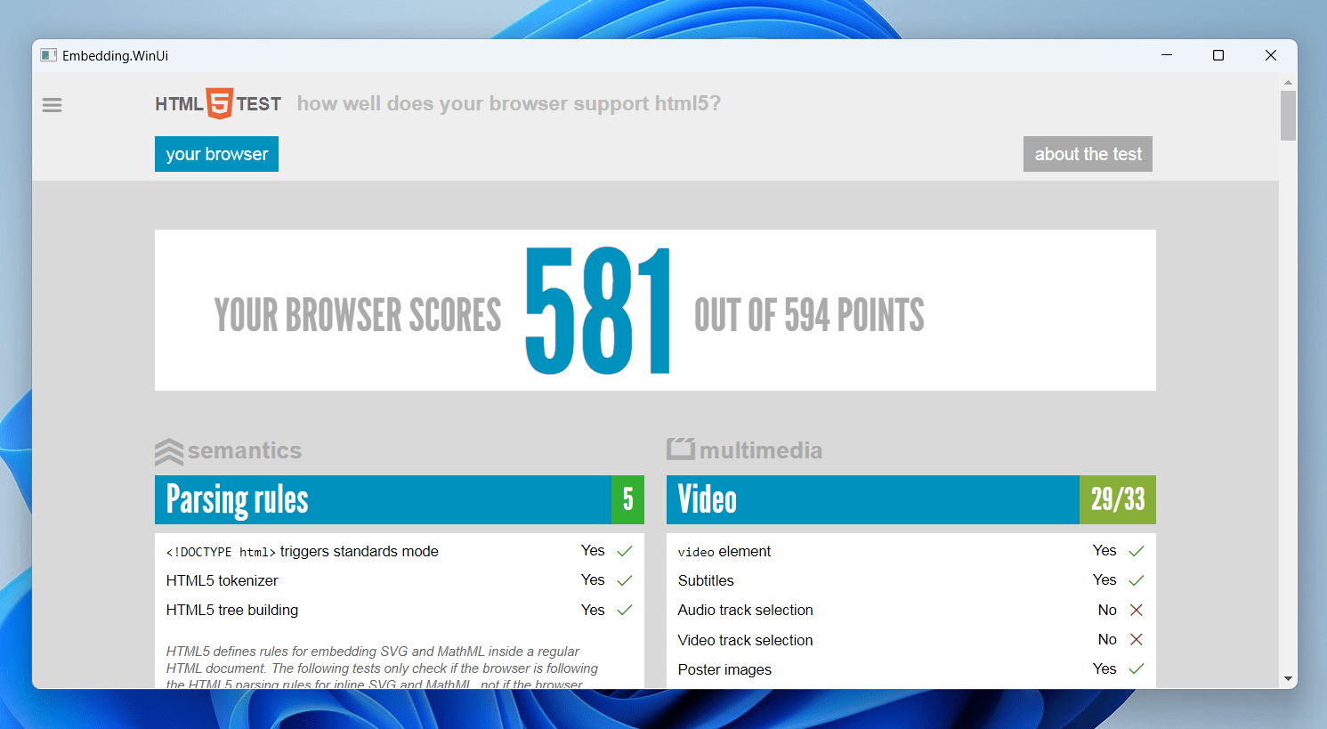Click checkmark icon for video element row
This screenshot has height=729, width=1327.
(x=1137, y=551)
